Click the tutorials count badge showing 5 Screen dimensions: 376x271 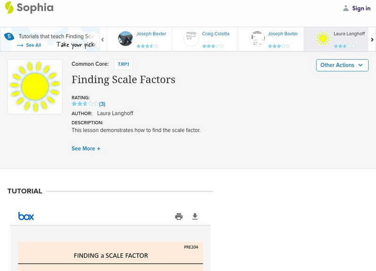coord(9,36)
